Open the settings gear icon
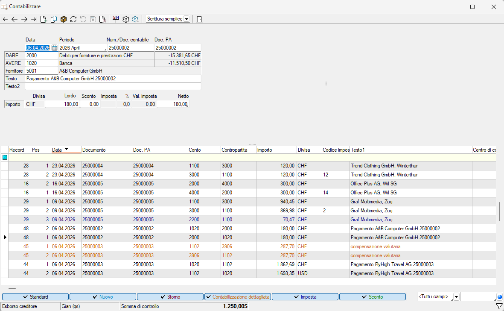The image size is (504, 311). [126, 19]
